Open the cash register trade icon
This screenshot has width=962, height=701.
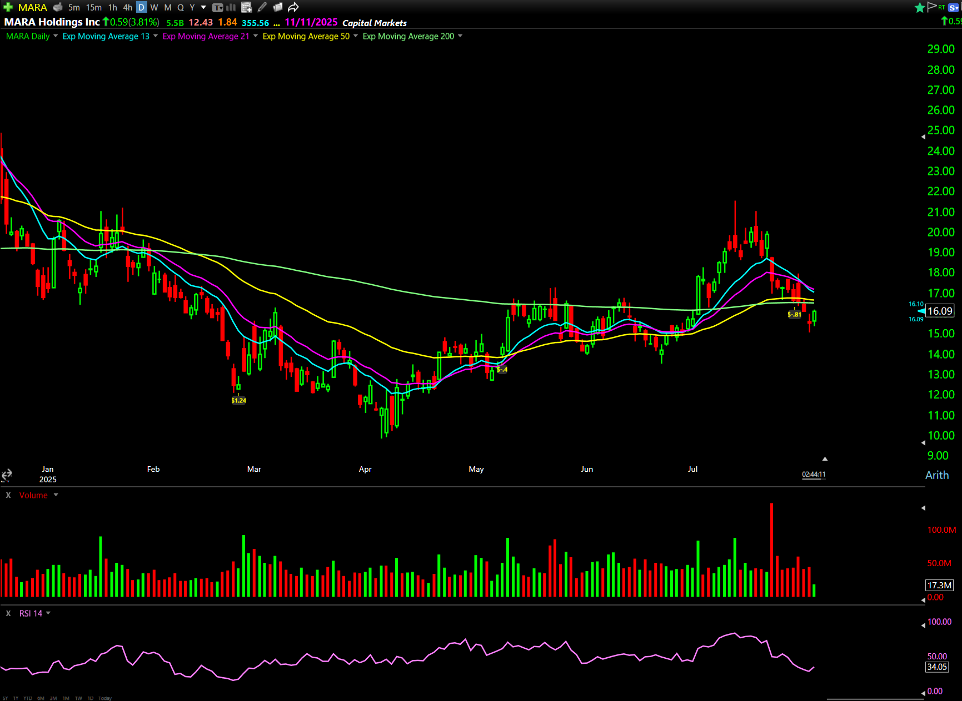(58, 7)
